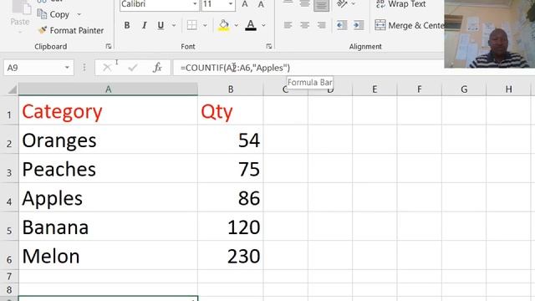Click Format Painter
This screenshot has width=535, height=301.
71,30
